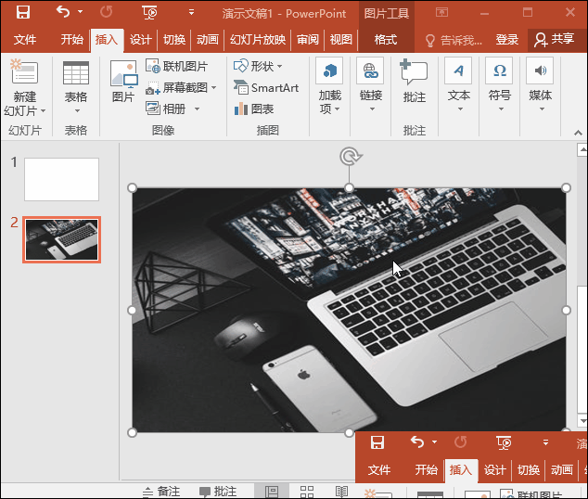
Task: Click the Share (共享) button
Action: 554,40
